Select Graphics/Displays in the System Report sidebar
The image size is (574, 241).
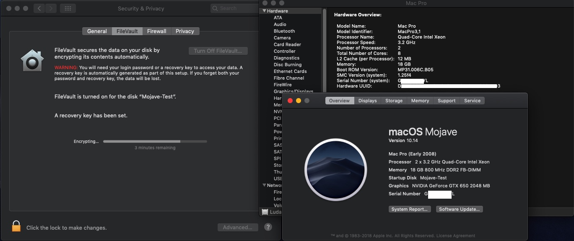pos(293,91)
